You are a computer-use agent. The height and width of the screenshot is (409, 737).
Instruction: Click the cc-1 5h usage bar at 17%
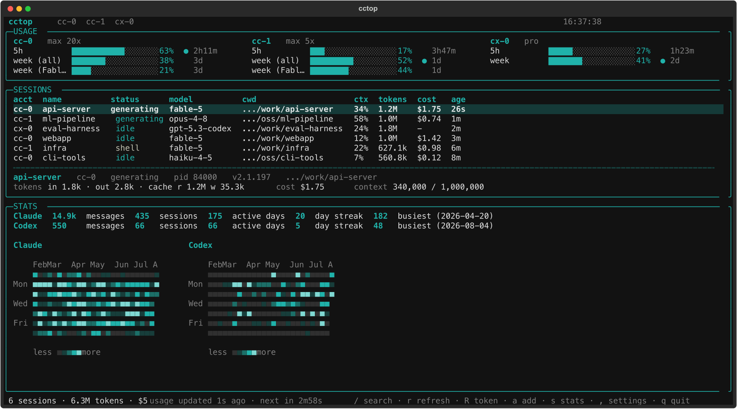(353, 51)
